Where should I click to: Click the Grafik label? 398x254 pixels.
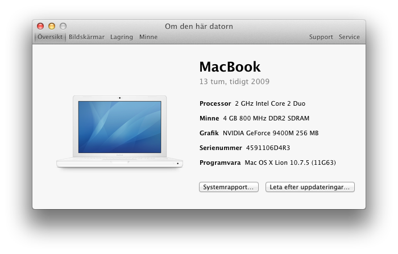click(209, 133)
